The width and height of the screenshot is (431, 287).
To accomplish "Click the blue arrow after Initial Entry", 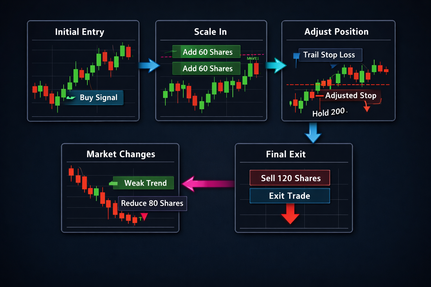I will 149,66.
